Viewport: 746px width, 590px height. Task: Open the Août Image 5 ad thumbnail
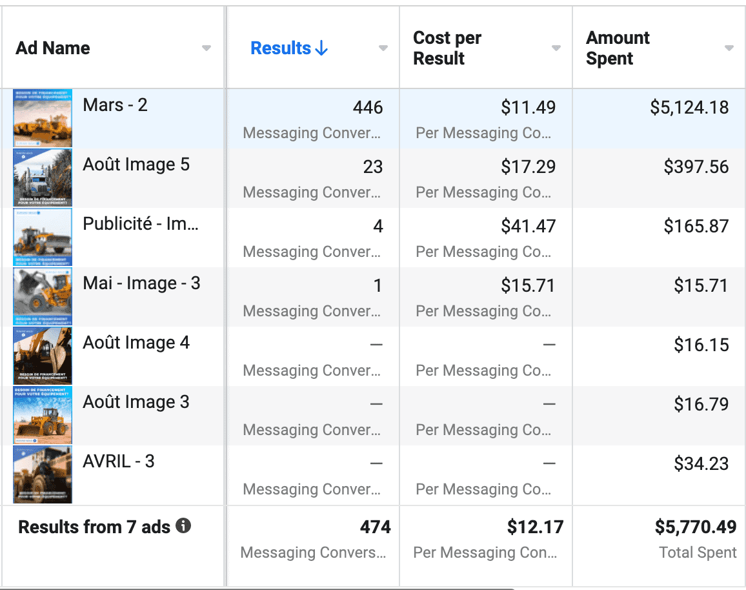coord(41,178)
